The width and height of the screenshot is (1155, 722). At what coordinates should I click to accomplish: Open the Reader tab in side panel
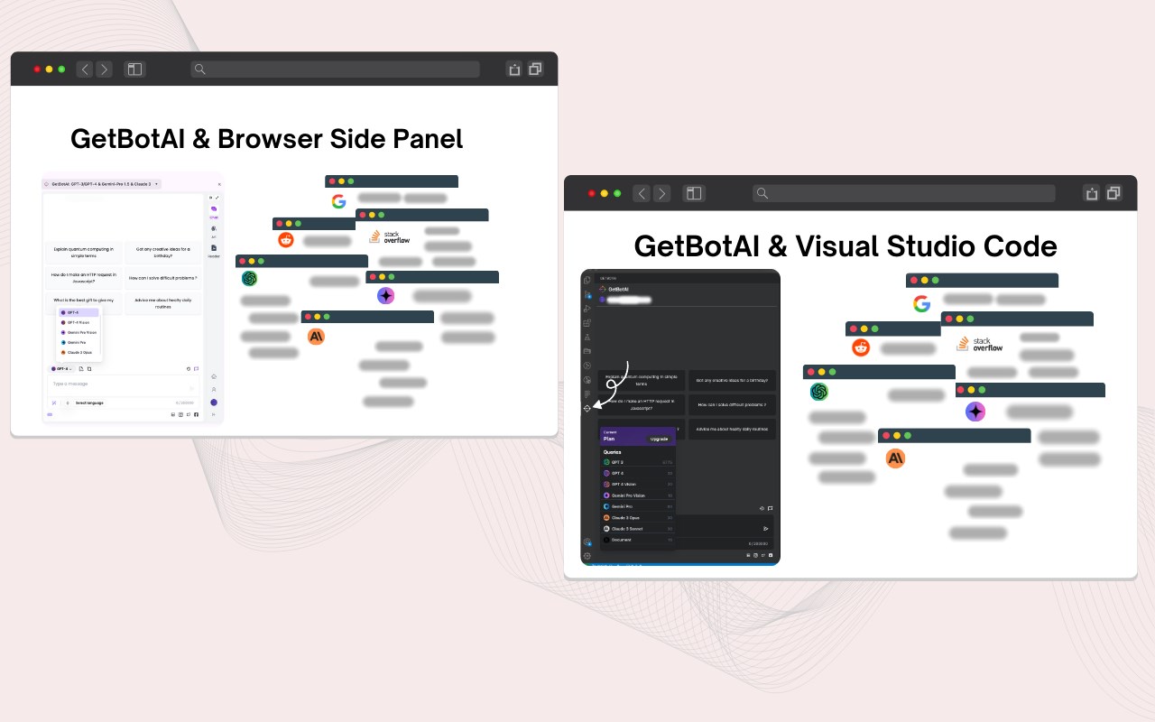tap(214, 250)
